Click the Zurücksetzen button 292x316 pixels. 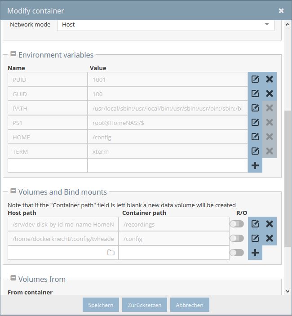(x=145, y=305)
